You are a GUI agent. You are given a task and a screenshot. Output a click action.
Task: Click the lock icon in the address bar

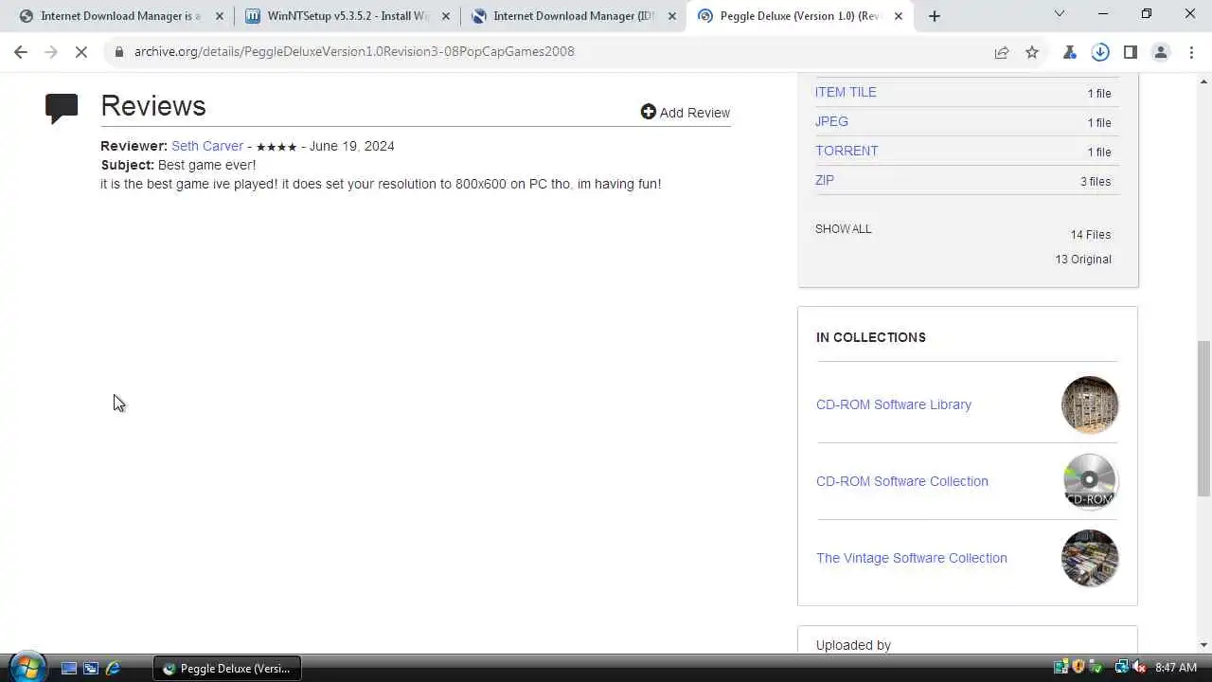pos(119,52)
